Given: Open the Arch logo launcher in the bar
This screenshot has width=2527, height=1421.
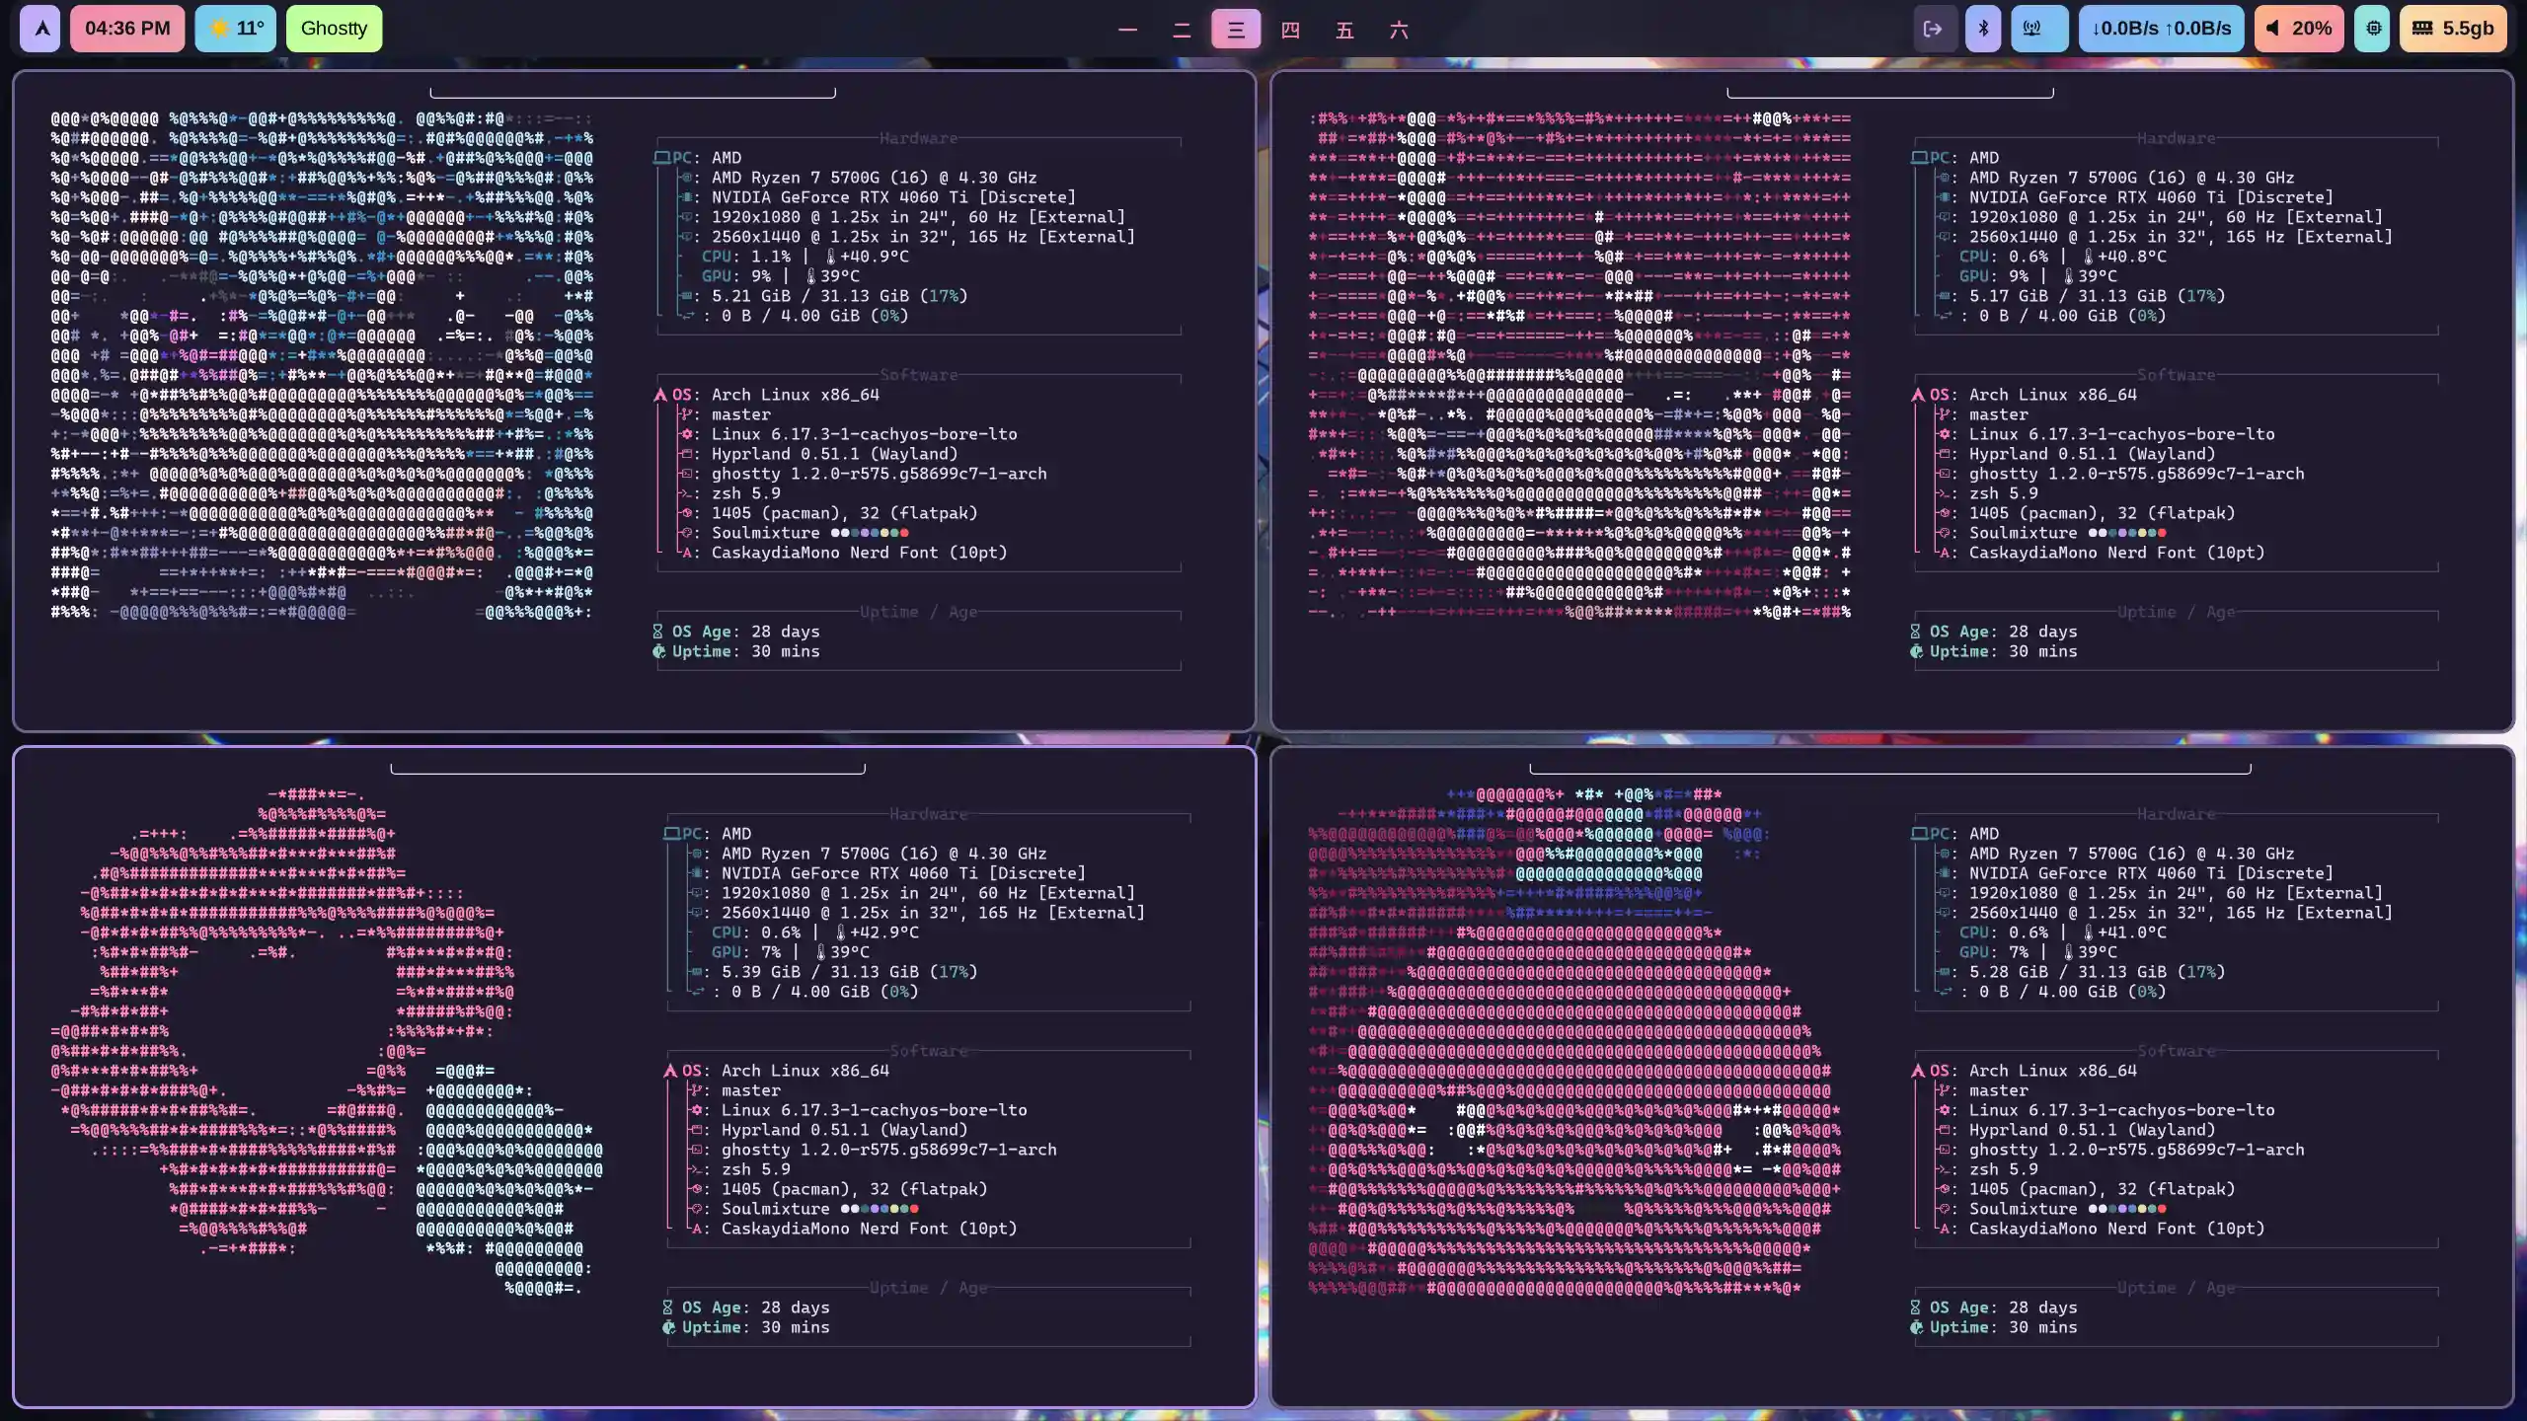Looking at the screenshot, I should 40,29.
